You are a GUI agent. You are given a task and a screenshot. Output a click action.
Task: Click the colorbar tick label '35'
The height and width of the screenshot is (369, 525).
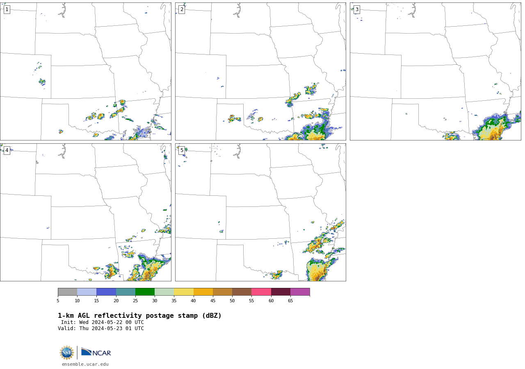pyautogui.click(x=174, y=301)
